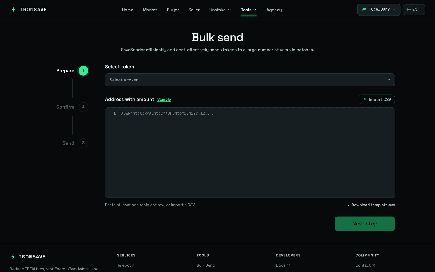Screen dimensions: 435x272
Task: Click the external link icon next to Docs
Action: (x=288, y=265)
